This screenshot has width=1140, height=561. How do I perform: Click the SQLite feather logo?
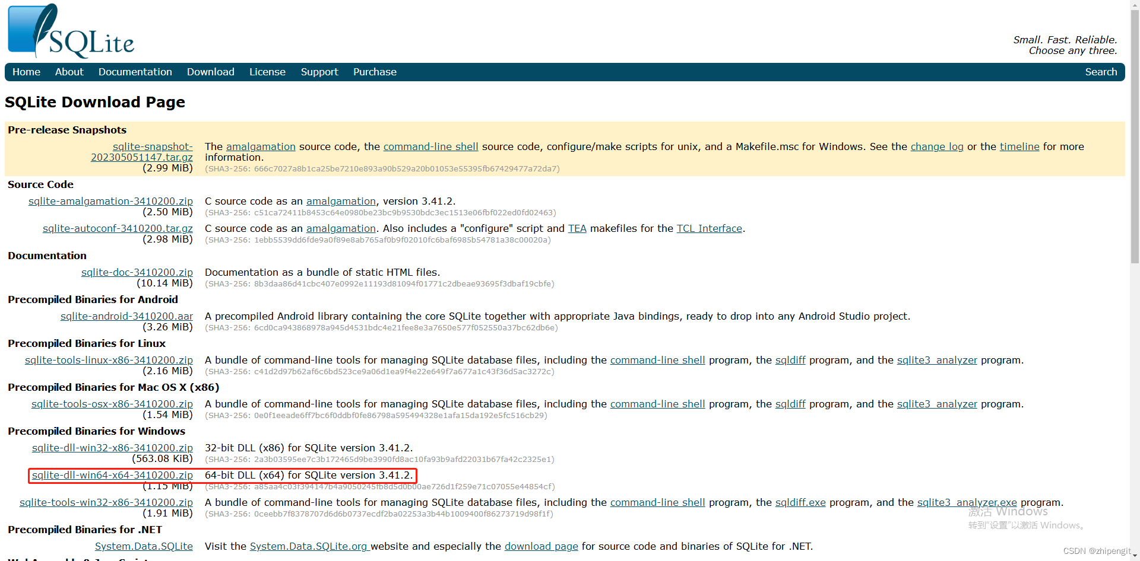pyautogui.click(x=71, y=31)
